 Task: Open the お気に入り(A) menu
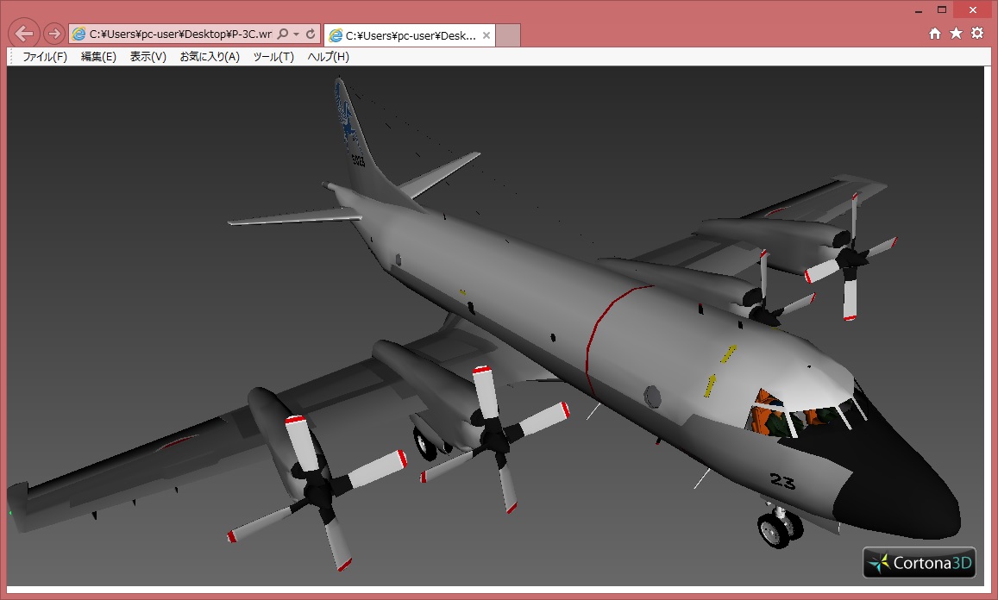[210, 57]
